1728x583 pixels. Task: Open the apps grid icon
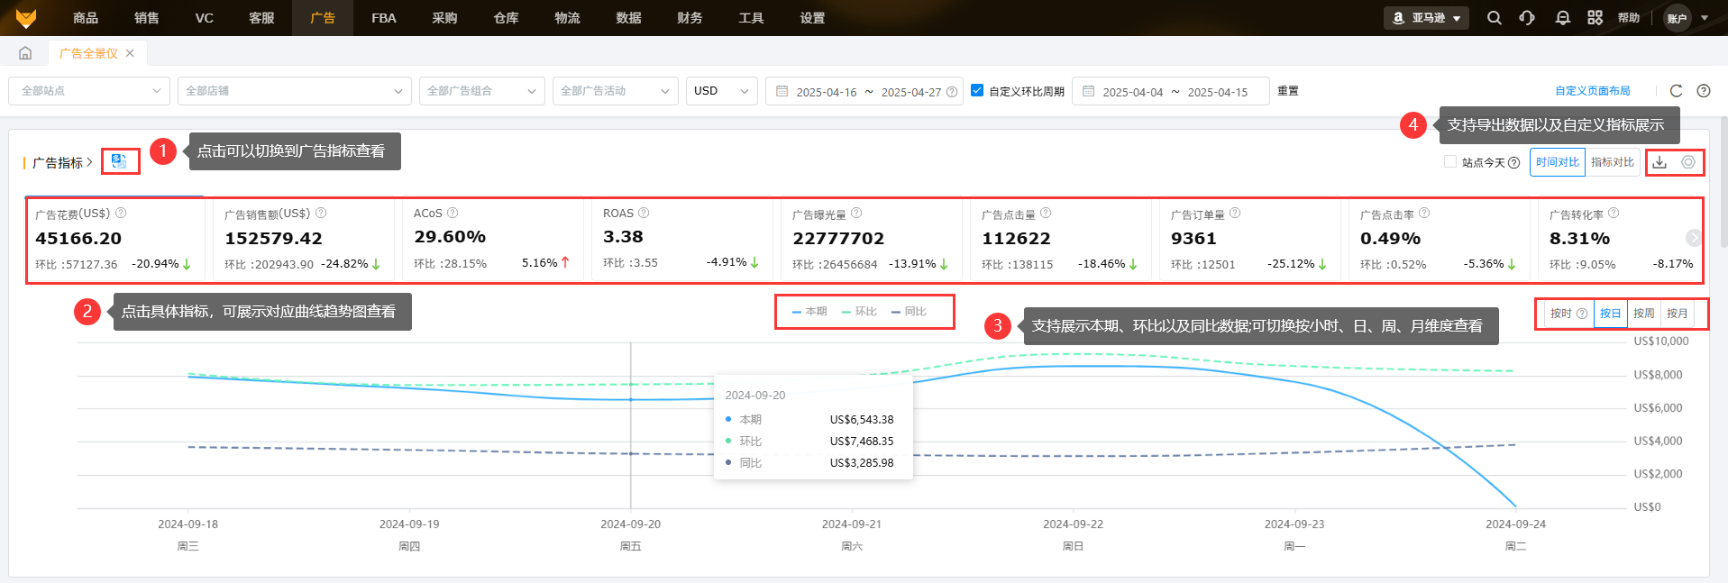pyautogui.click(x=1595, y=18)
